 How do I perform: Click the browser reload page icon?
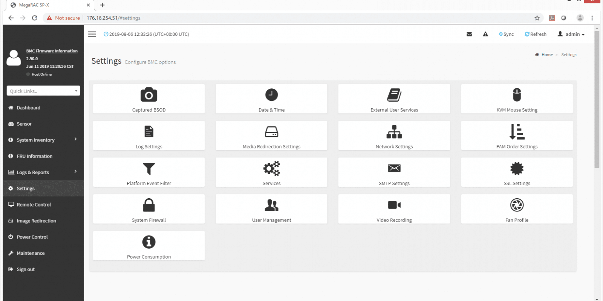(35, 18)
